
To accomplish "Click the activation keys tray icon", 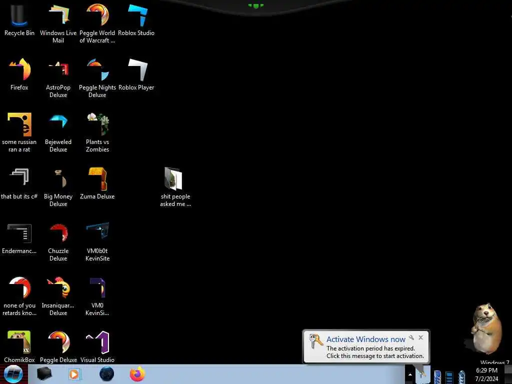I will click(422, 374).
